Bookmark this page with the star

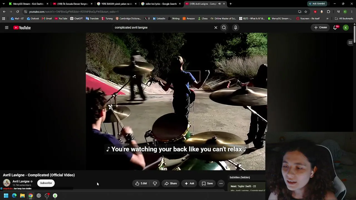(306, 12)
